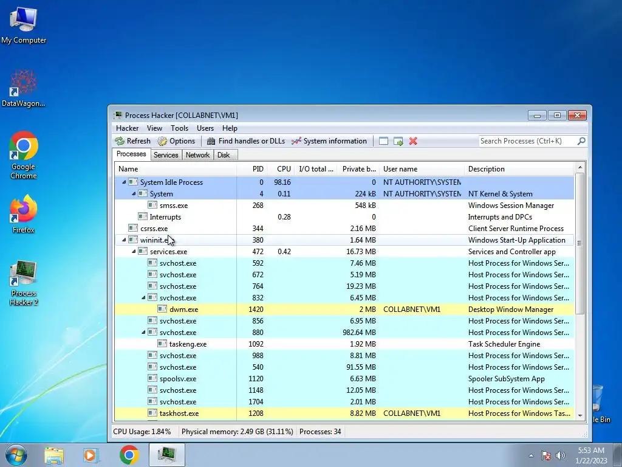Click the process list scroll down arrow
Viewport: 622px width, 467px height.
579,415
